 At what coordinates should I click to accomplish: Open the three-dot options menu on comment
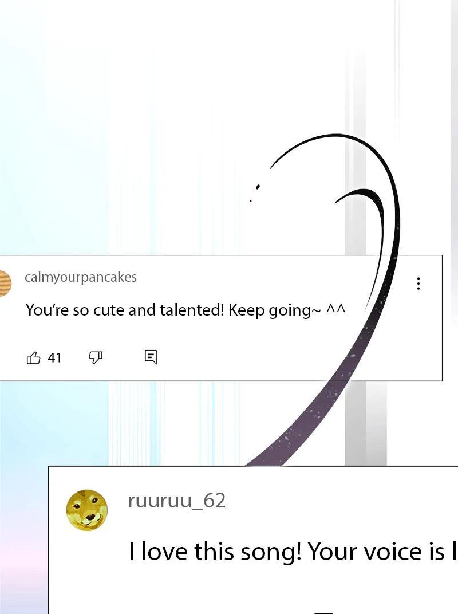[x=418, y=284]
